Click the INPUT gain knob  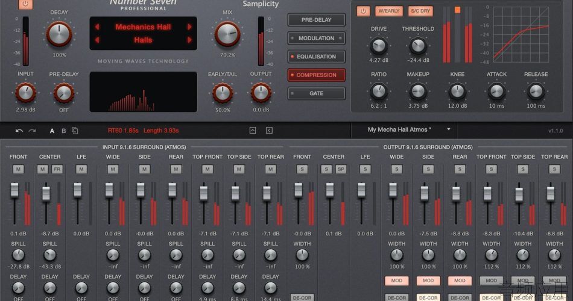tap(25, 93)
